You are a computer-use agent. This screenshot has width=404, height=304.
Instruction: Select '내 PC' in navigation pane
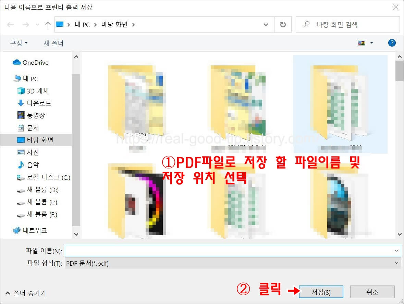30,78
